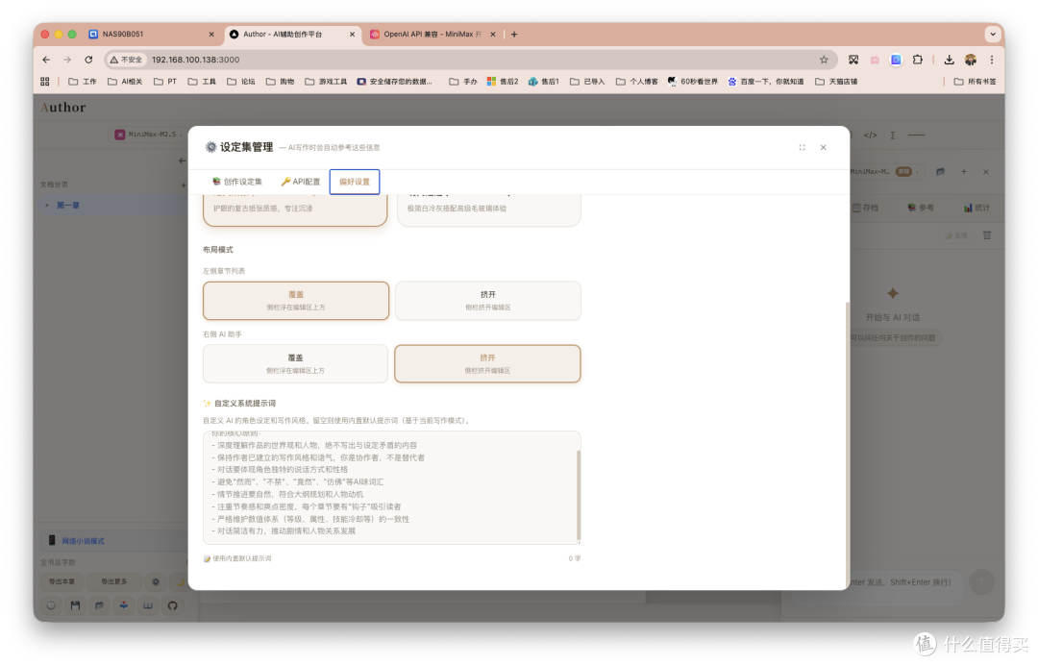
Task: Open the browser extensions puzzle icon
Action: (x=918, y=60)
